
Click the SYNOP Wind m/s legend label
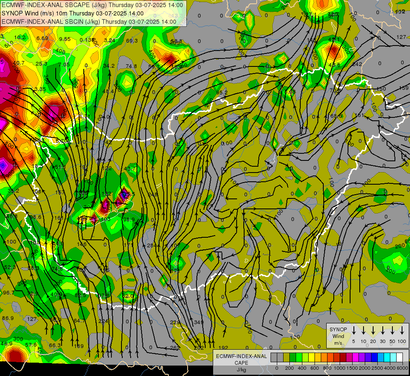click(338, 336)
